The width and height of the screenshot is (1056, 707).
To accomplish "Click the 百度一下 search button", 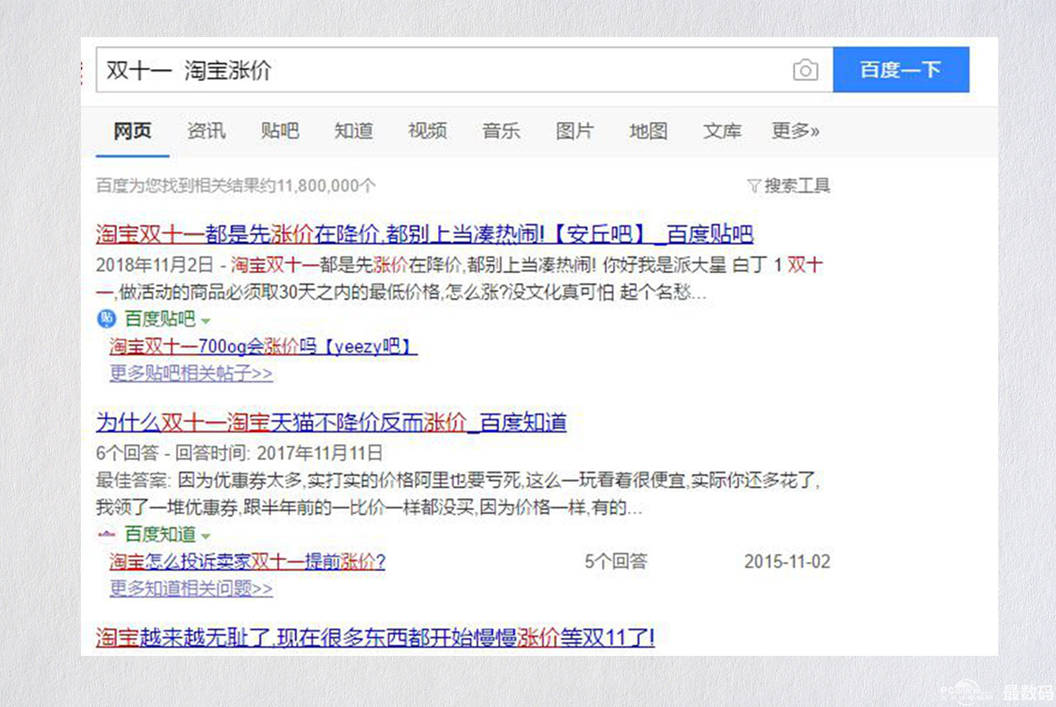I will pos(901,69).
